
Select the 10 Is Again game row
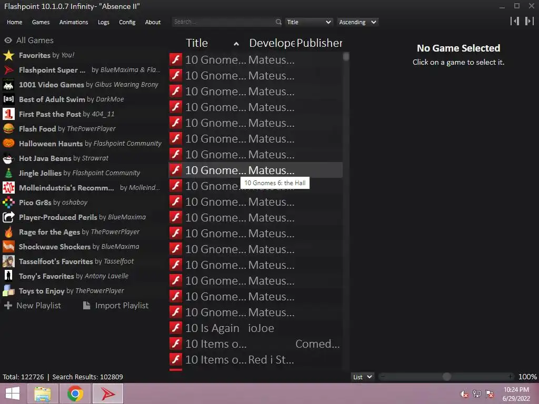[x=255, y=328]
